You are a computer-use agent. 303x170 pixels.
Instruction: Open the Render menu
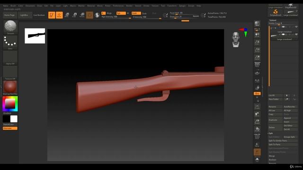[129, 6]
